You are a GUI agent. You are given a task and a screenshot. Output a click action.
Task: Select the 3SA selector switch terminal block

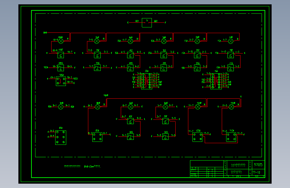(147, 81)
